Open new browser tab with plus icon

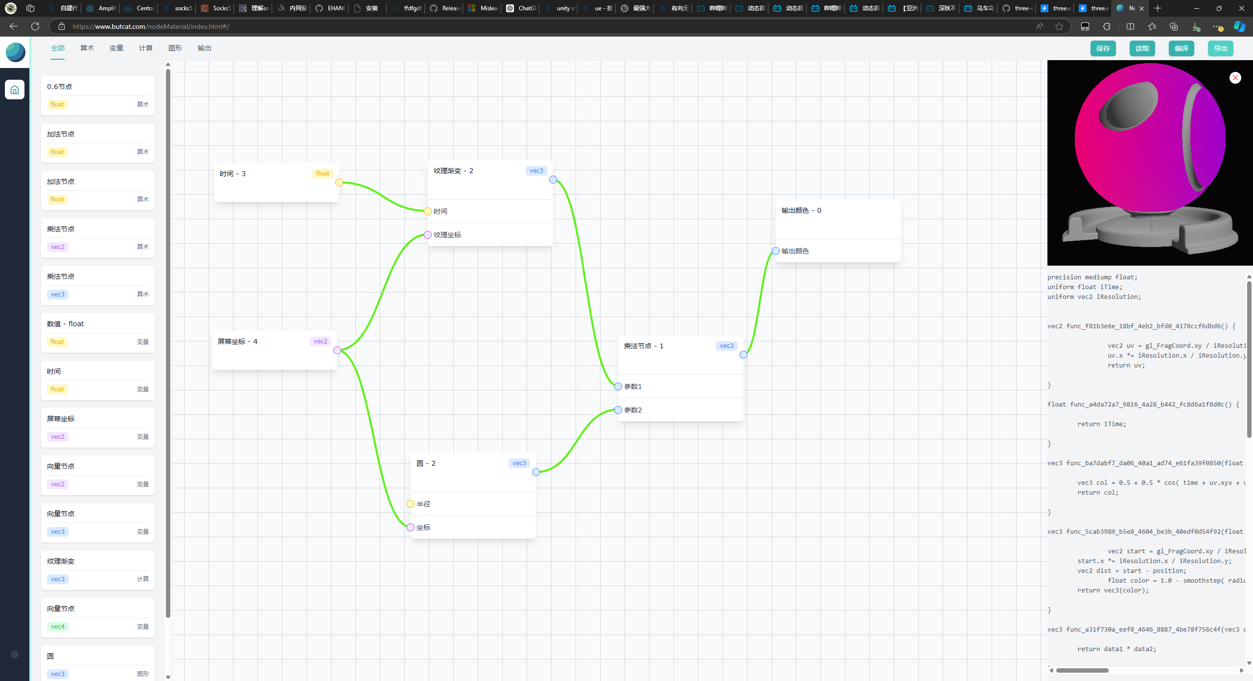1158,8
